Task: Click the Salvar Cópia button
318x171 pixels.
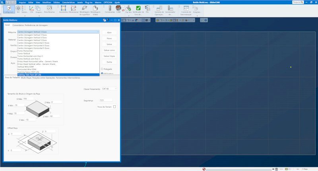Action: (x=109, y=56)
